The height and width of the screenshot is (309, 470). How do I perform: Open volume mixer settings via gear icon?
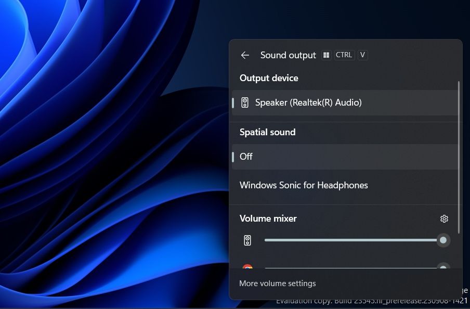coord(444,218)
